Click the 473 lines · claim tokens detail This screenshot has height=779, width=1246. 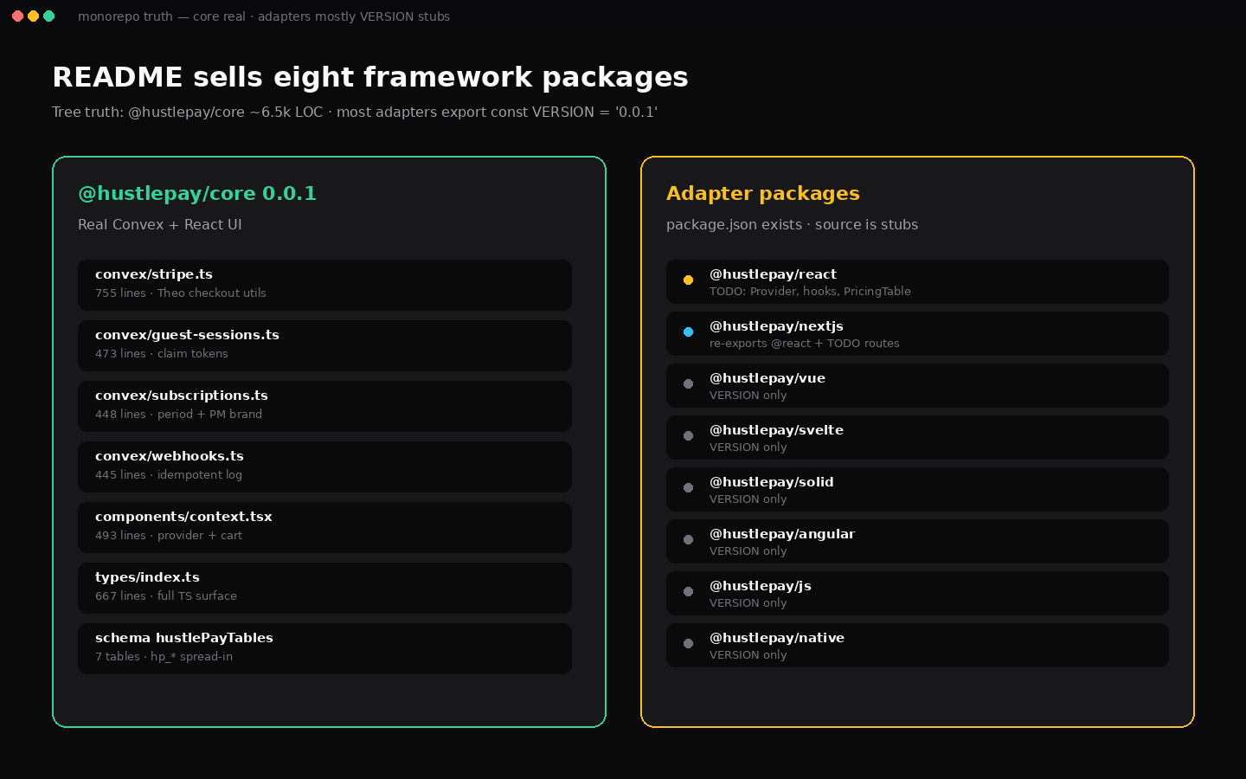[x=162, y=354]
